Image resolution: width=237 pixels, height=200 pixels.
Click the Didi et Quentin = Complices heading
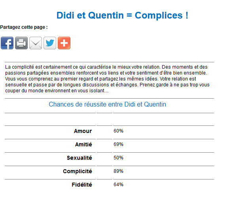click(x=122, y=15)
